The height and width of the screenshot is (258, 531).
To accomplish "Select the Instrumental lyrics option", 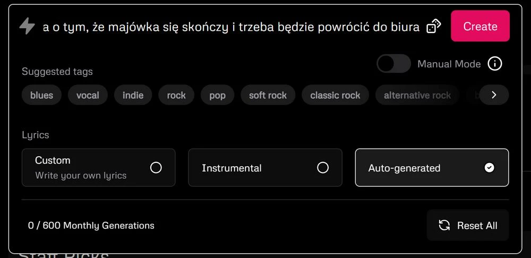I will [265, 168].
